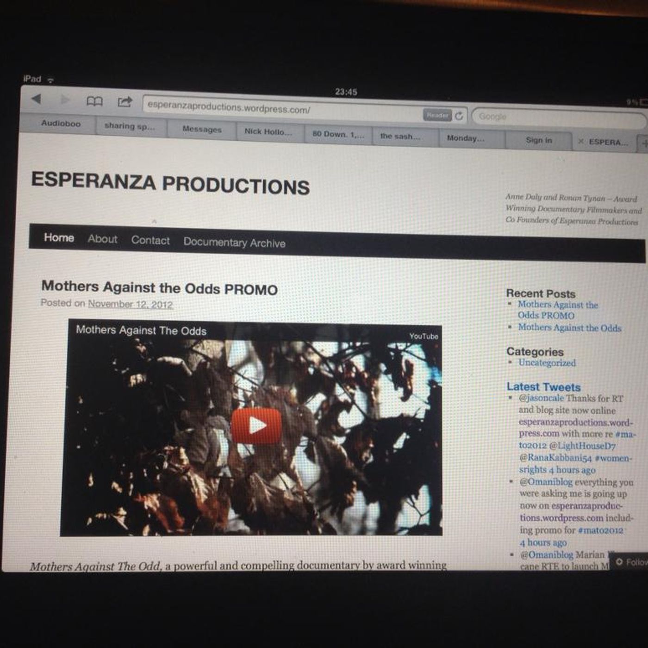Click the Uncategorized category link

click(547, 363)
